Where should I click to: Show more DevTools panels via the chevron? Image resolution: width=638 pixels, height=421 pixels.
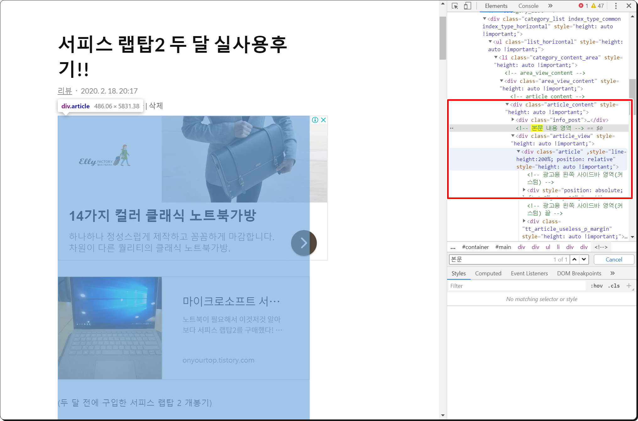(550, 6)
